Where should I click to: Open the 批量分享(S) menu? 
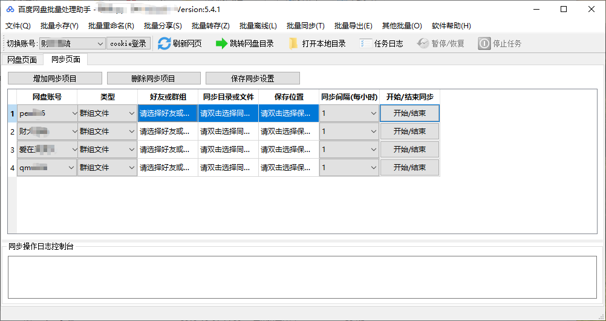pos(163,26)
